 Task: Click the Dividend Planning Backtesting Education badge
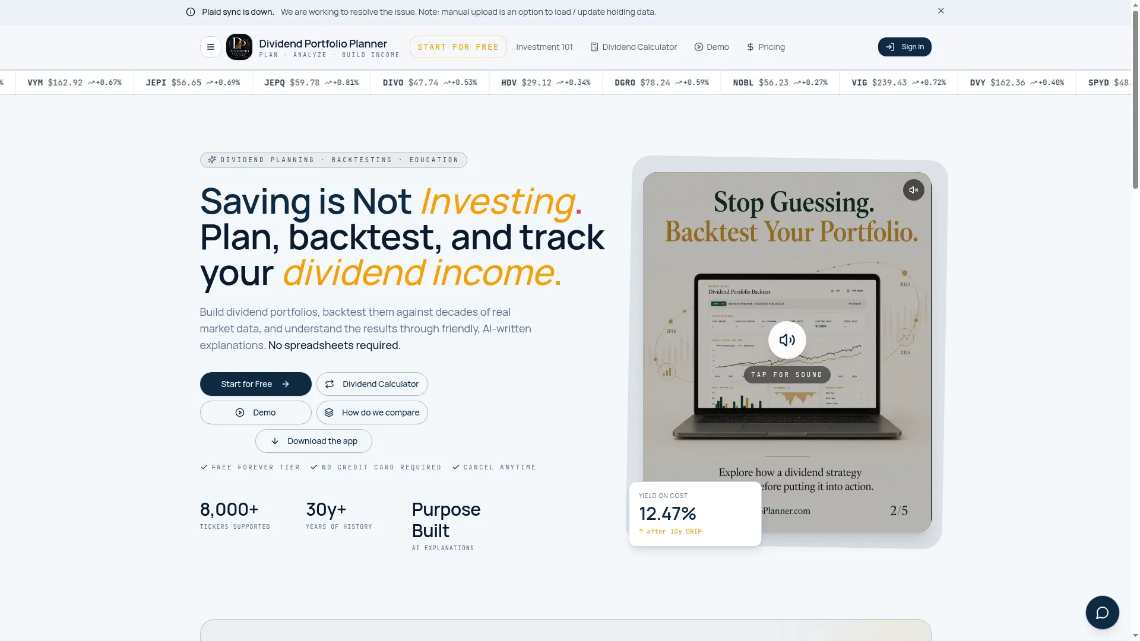point(333,160)
